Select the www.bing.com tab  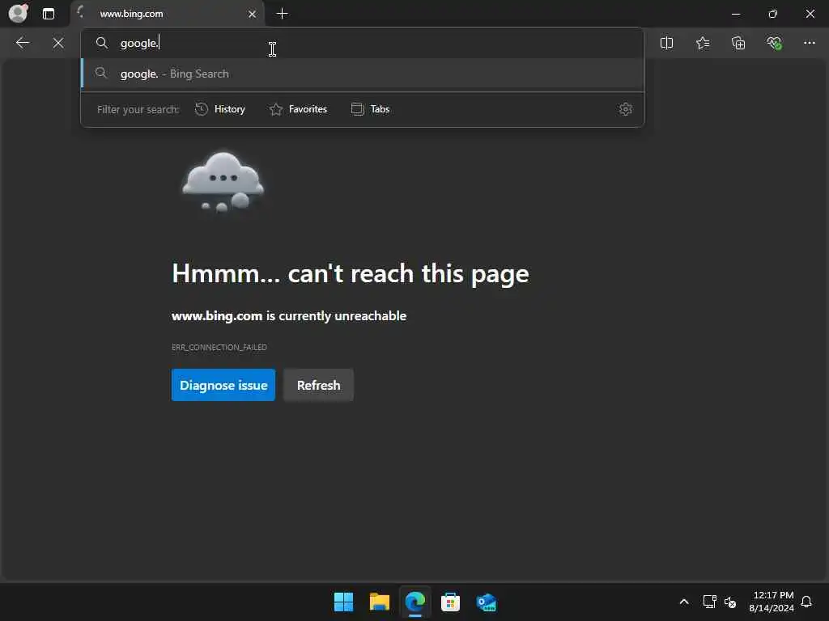pos(168,14)
